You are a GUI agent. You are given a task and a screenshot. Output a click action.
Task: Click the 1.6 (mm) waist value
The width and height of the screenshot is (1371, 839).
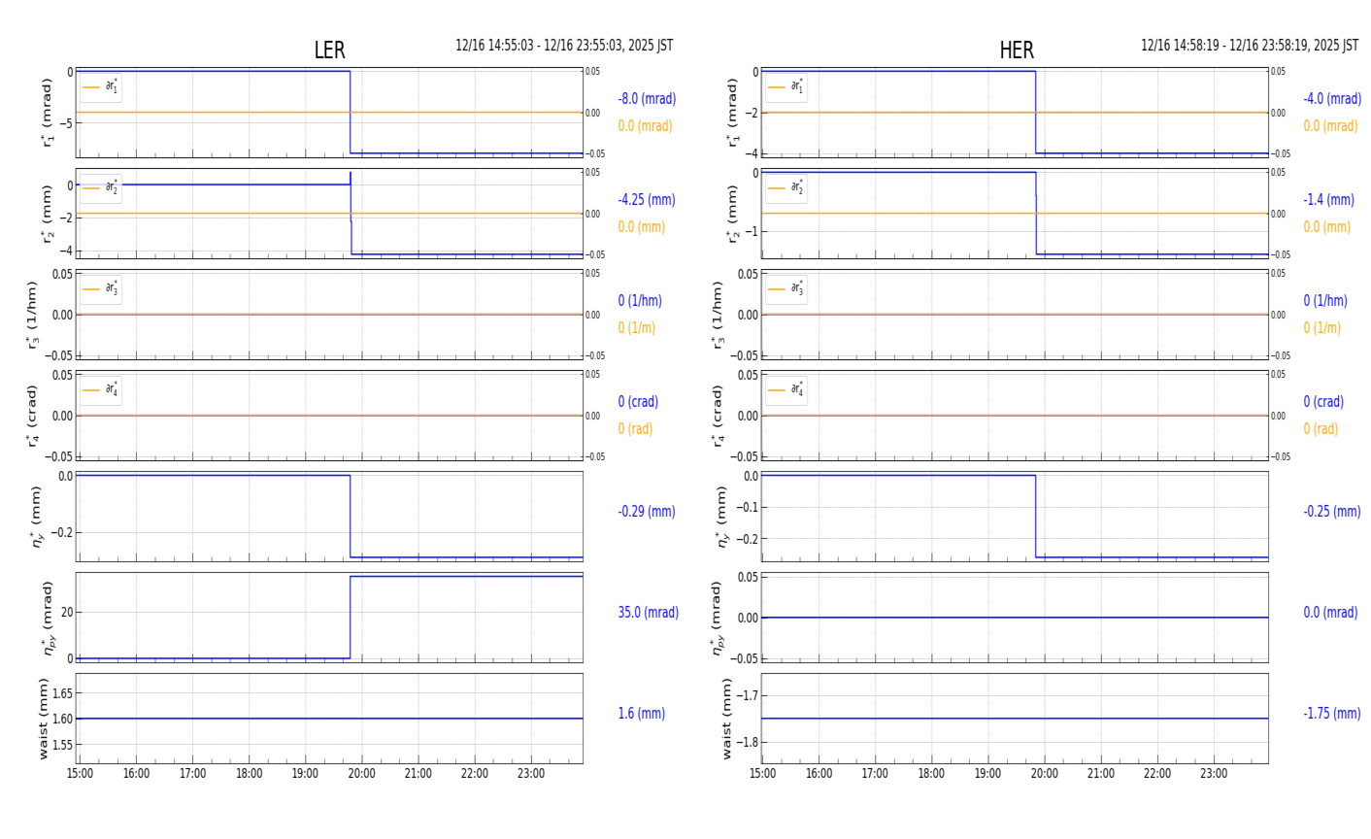coord(642,714)
